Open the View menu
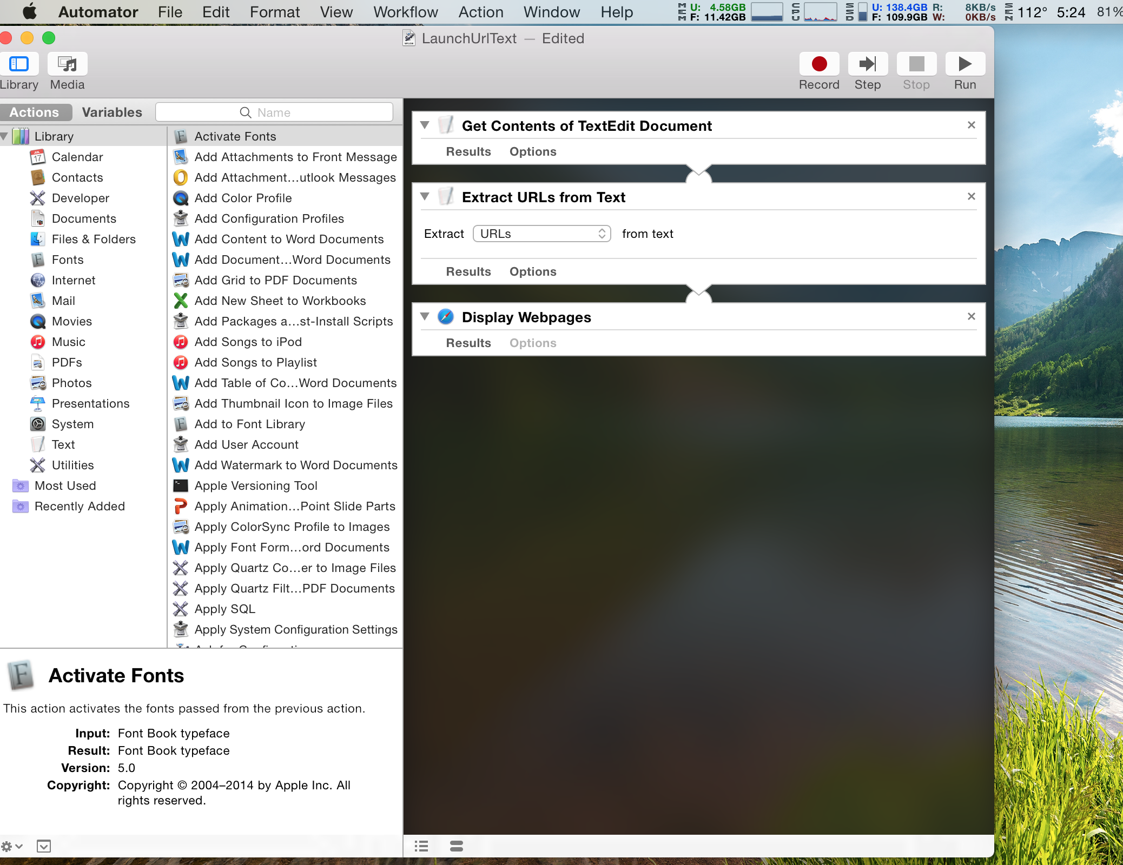The image size is (1123, 865). coord(336,12)
